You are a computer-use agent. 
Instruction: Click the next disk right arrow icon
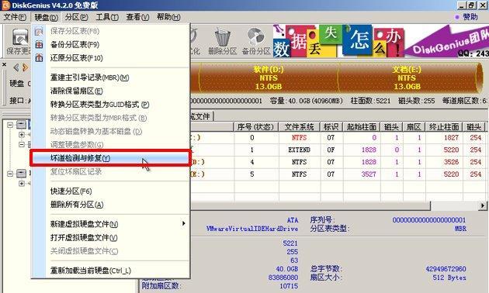click(x=26, y=67)
